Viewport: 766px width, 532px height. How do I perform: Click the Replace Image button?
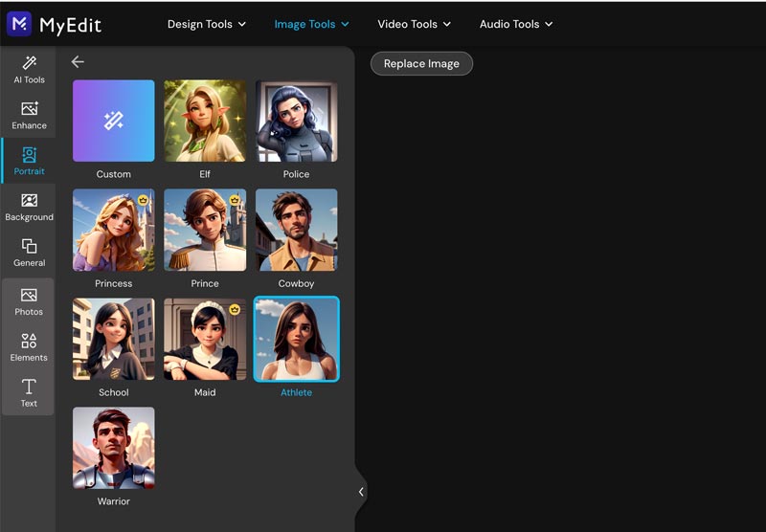(421, 63)
